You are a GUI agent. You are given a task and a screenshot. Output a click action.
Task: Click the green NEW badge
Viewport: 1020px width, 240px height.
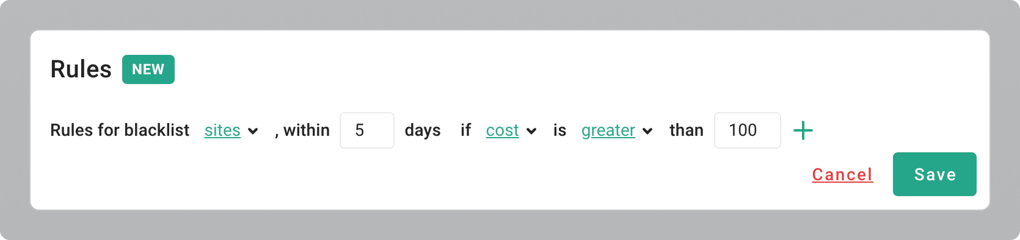point(148,69)
